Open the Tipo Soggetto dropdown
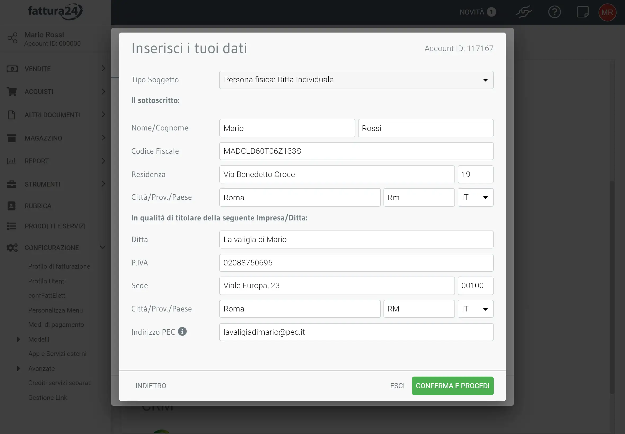Image resolution: width=625 pixels, height=434 pixels. (x=356, y=80)
